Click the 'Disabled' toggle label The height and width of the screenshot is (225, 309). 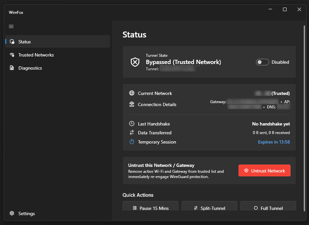coord(280,62)
